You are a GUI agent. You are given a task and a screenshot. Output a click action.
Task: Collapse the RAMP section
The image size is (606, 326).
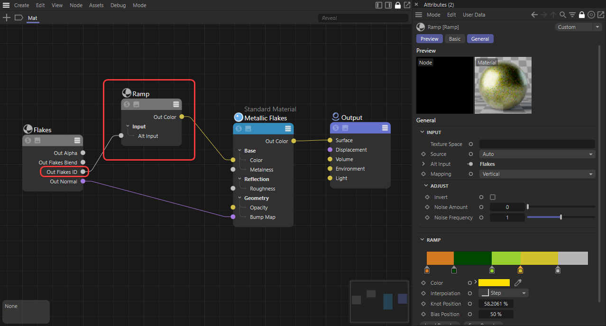tap(423, 240)
